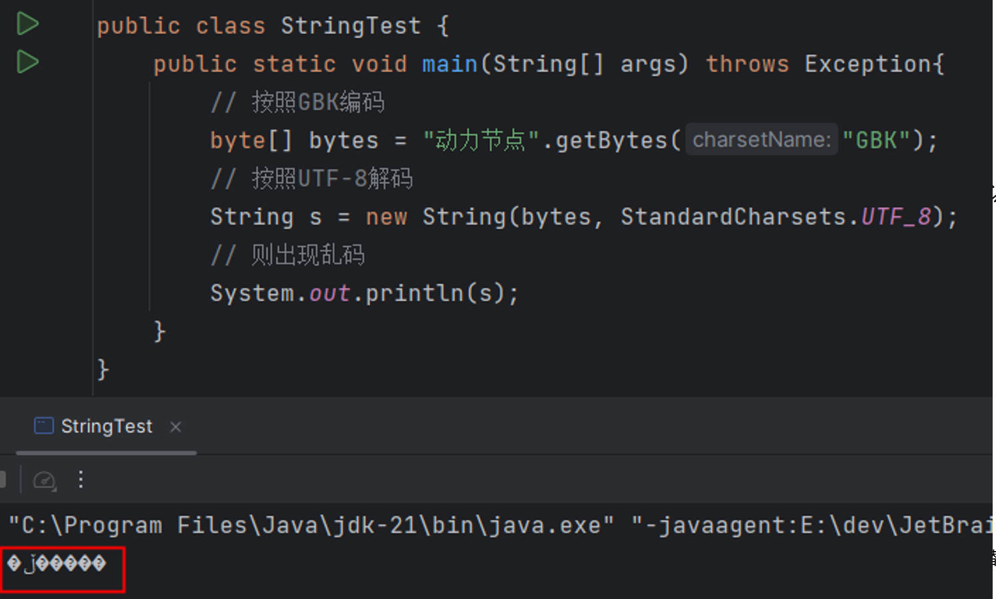Viewport: 996px width, 599px height.
Task: Open the three-dot more options menu
Action: coord(81,480)
